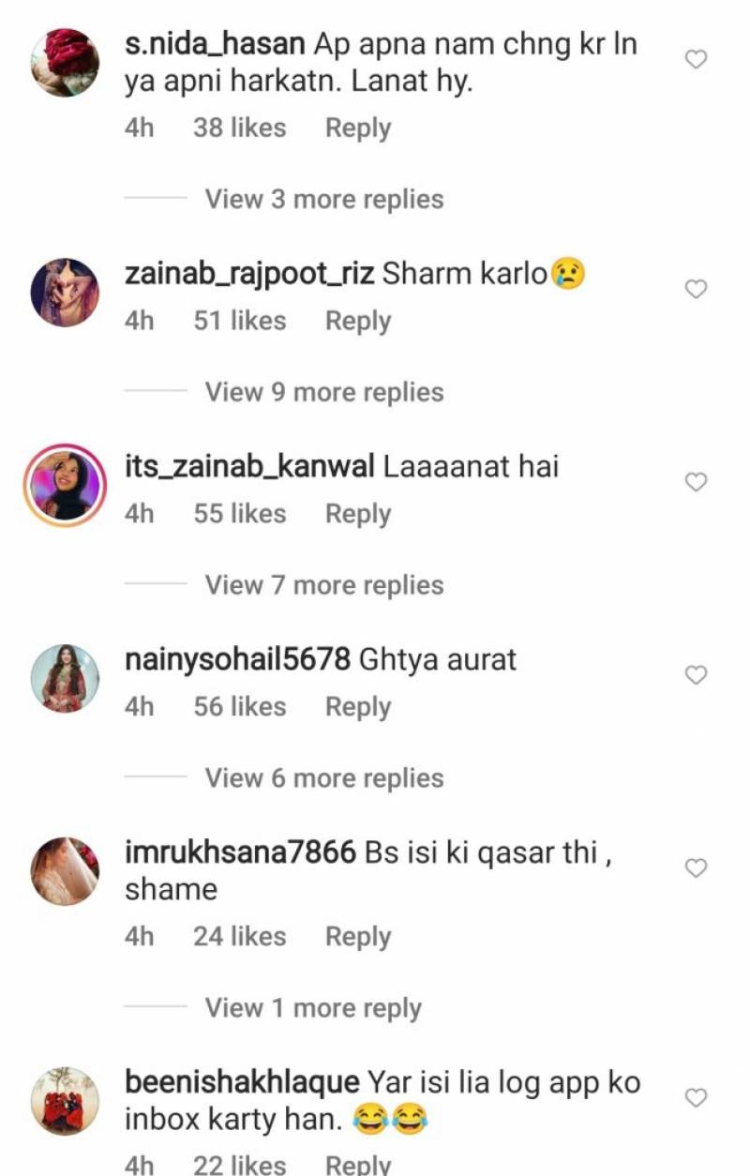Tap the heart beside nainysohail5678's comment
Screen dimensions: 750x1176
pyautogui.click(x=696, y=675)
